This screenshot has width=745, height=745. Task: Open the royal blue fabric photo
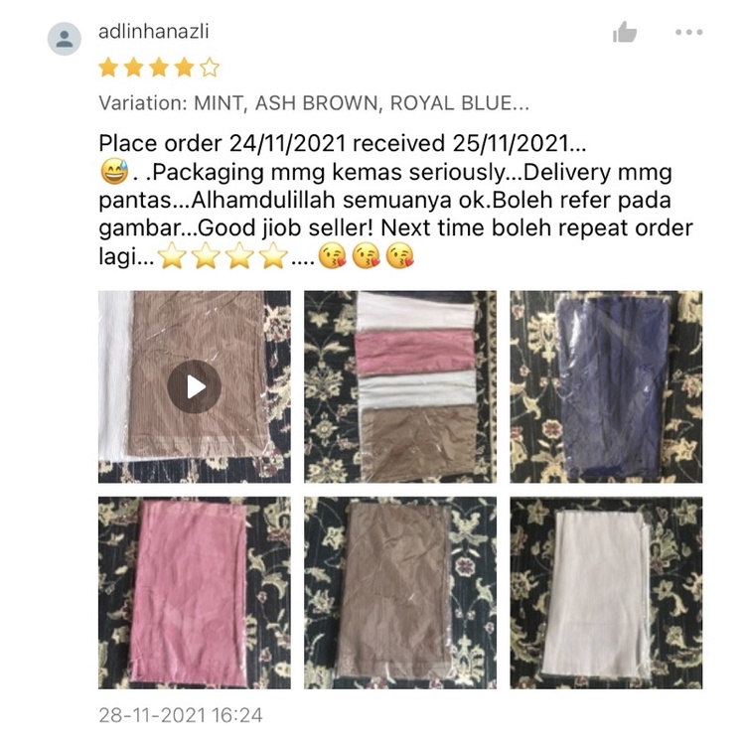(x=606, y=386)
